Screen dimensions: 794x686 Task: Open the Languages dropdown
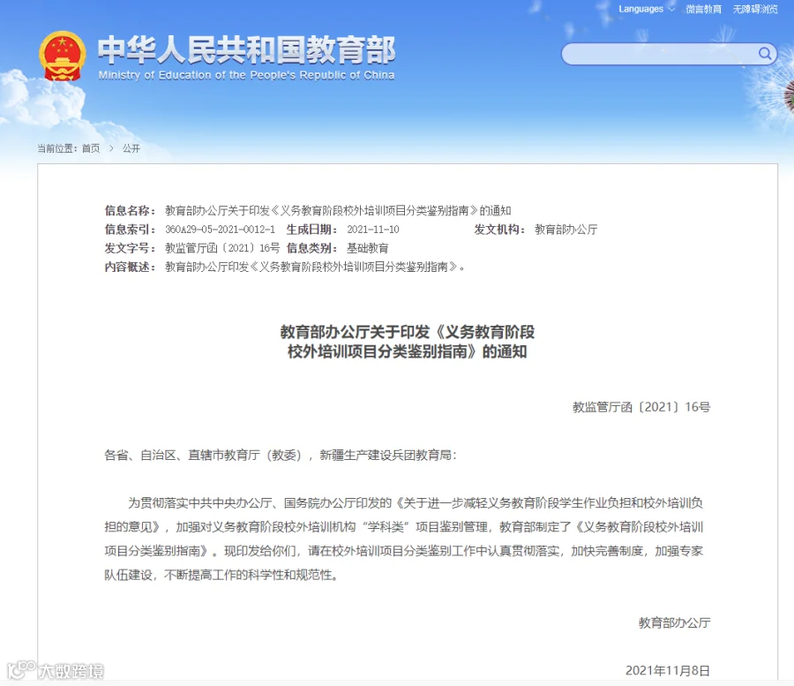tap(646, 9)
